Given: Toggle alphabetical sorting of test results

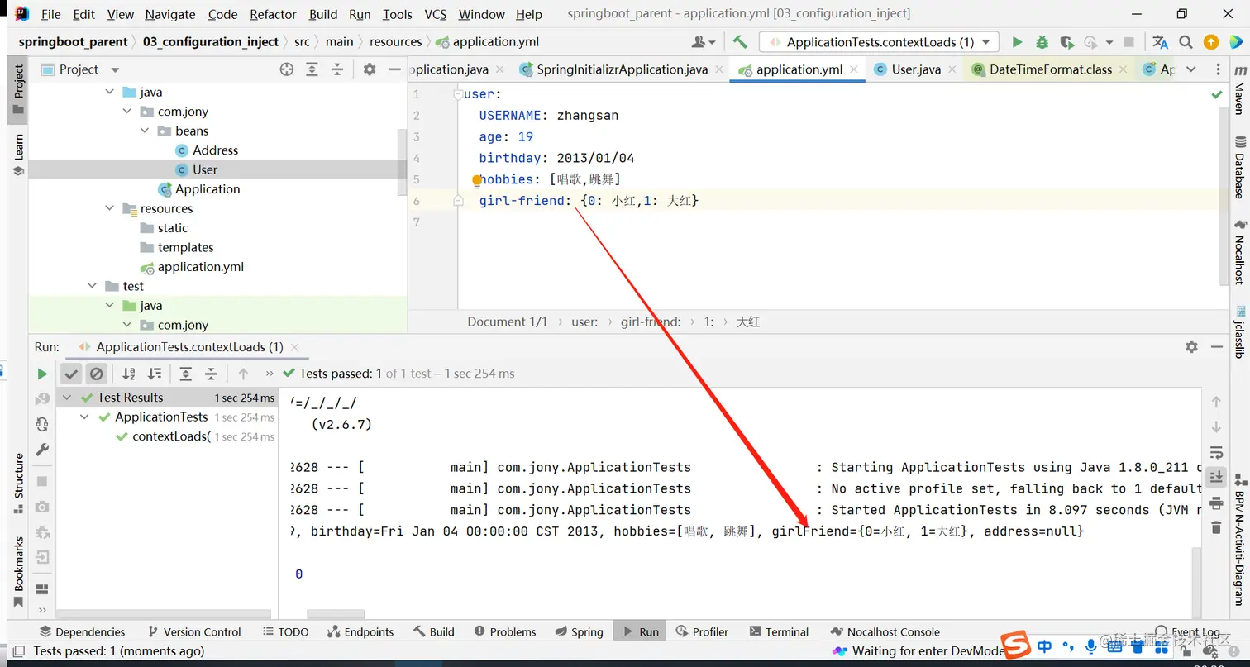Looking at the screenshot, I should pyautogui.click(x=129, y=374).
